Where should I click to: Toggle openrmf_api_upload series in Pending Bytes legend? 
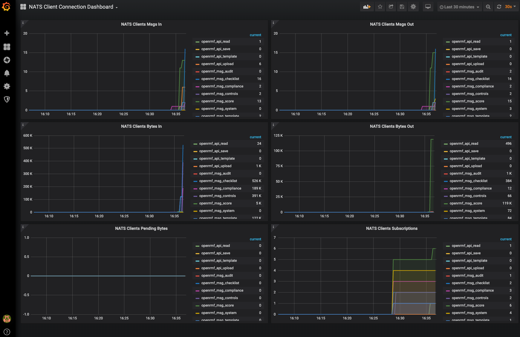(217, 268)
